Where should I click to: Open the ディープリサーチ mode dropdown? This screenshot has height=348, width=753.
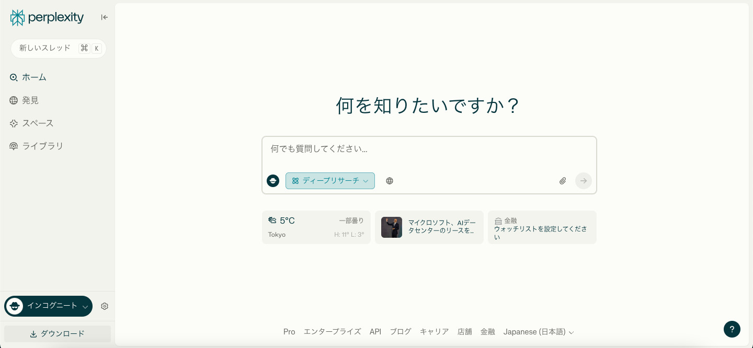pos(330,181)
